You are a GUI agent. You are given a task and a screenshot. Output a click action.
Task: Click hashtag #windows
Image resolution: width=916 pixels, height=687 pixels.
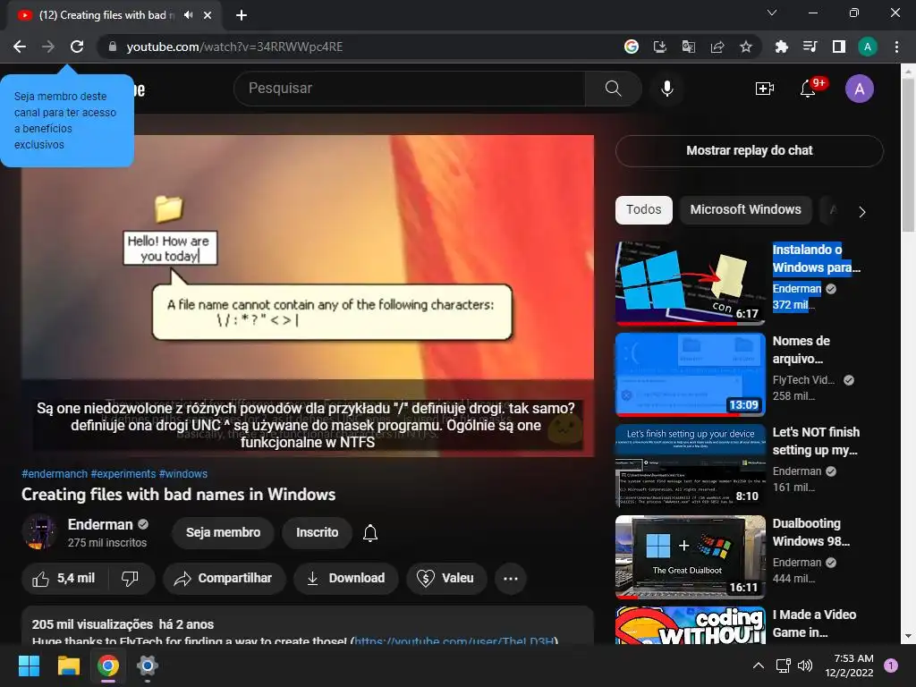pos(182,474)
